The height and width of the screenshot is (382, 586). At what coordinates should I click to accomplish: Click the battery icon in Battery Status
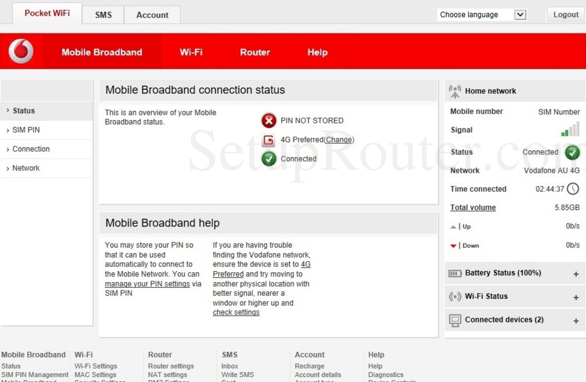[x=455, y=273]
